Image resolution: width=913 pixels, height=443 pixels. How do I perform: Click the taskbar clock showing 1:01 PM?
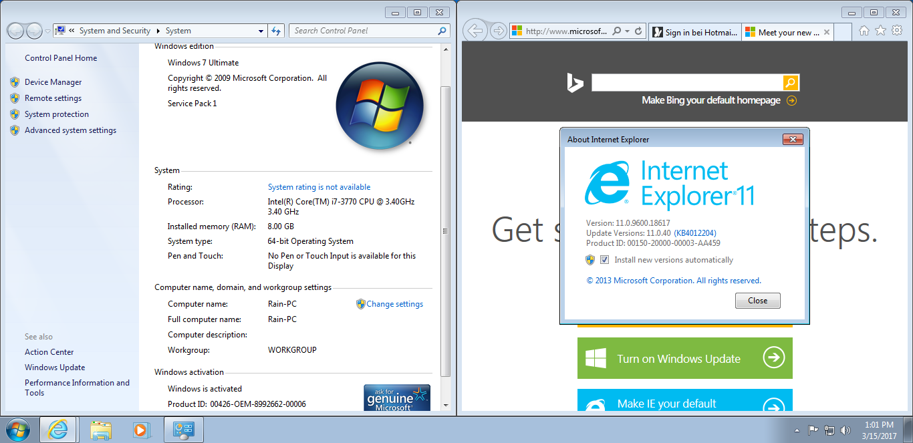[879, 430]
